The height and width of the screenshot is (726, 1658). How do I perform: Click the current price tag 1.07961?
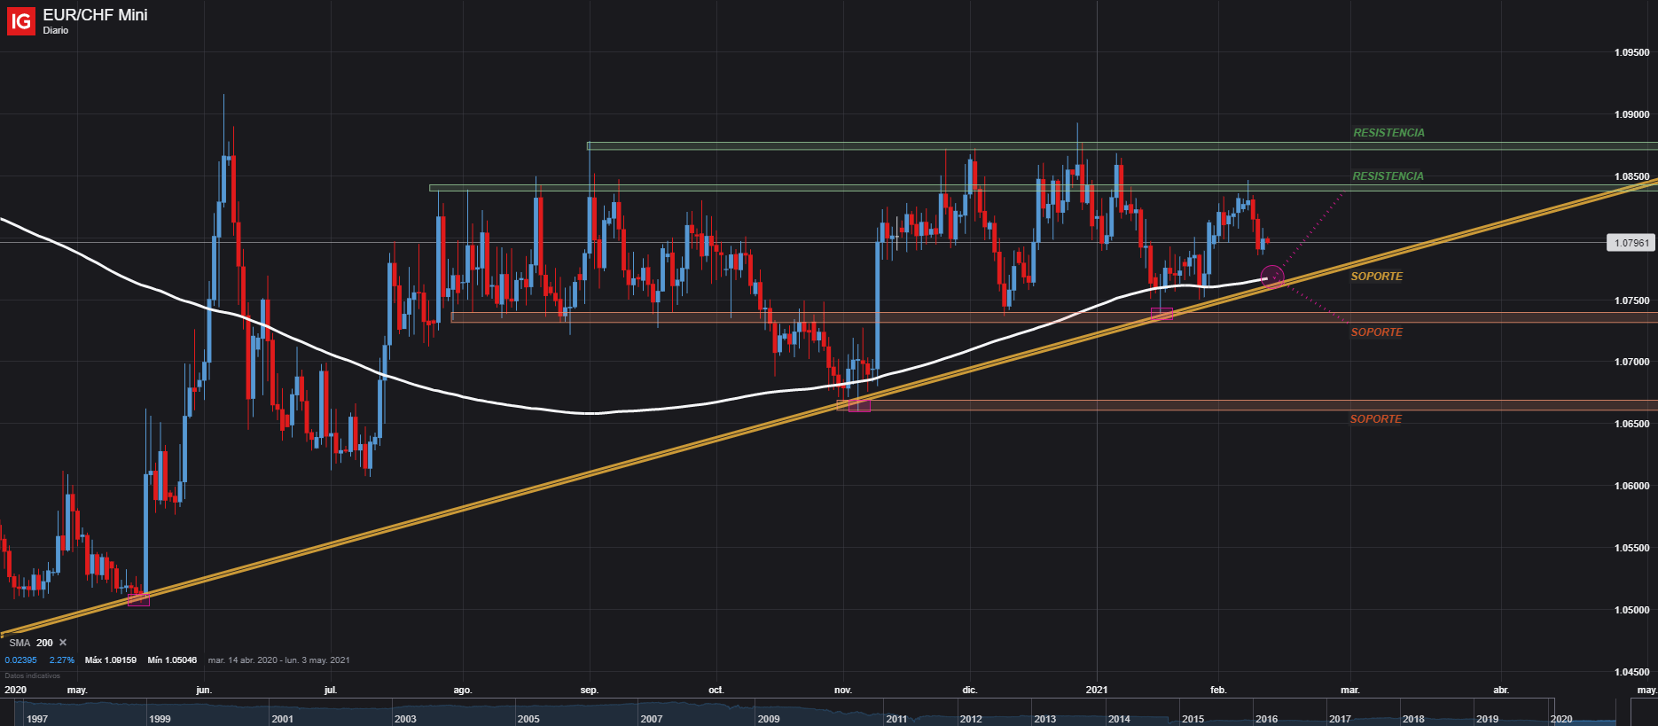1631,243
